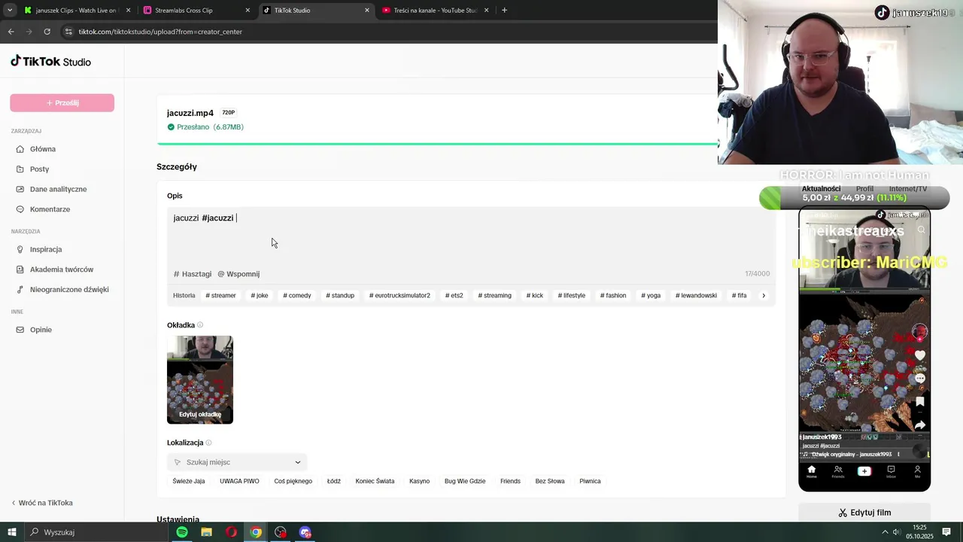
Task: Open Chrome from the taskbar
Action: click(256, 532)
